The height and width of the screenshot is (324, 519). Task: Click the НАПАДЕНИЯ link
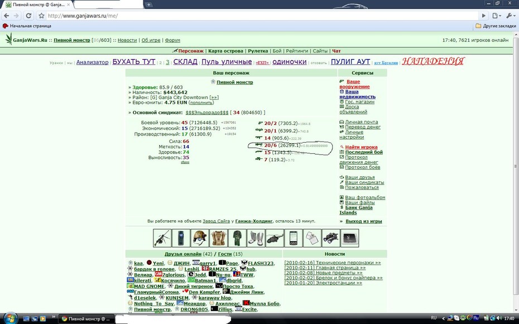tap(433, 61)
